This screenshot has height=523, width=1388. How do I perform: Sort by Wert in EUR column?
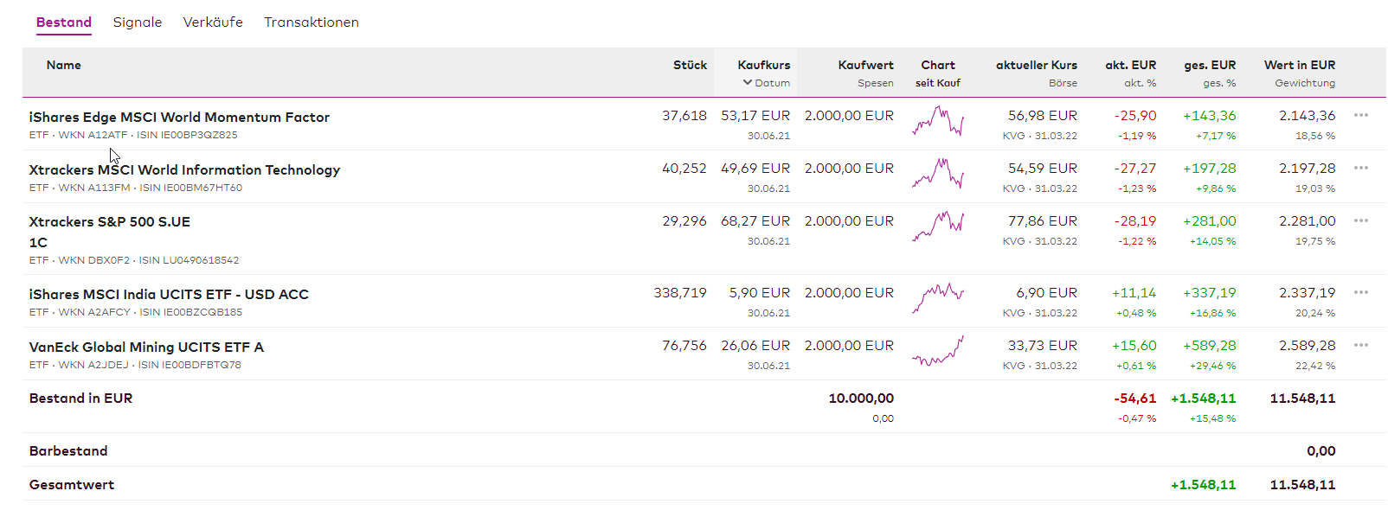point(1299,65)
